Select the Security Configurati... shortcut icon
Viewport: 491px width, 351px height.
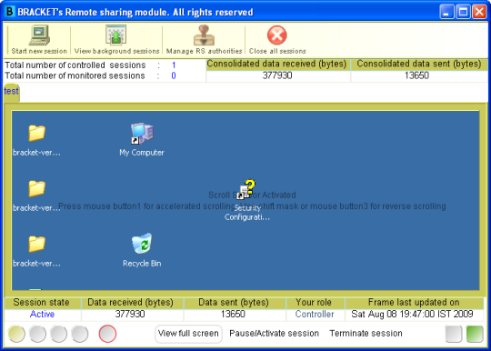(x=246, y=190)
